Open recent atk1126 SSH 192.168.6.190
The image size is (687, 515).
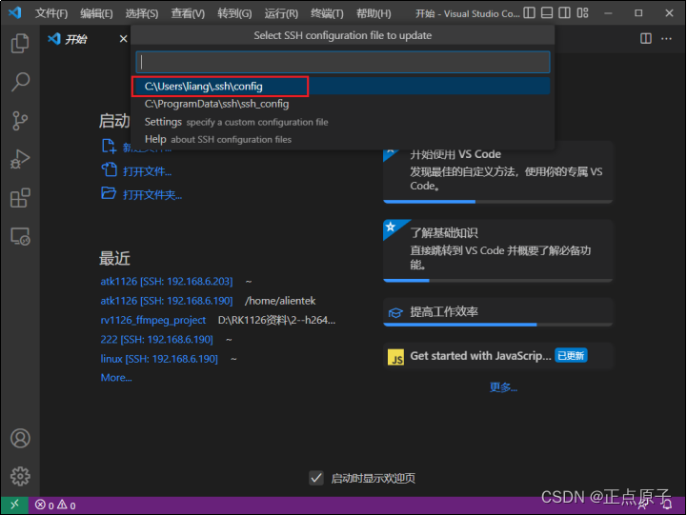(x=167, y=301)
